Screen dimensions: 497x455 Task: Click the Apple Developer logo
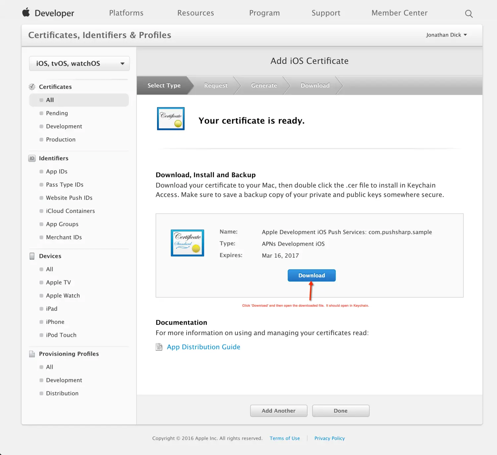point(48,13)
